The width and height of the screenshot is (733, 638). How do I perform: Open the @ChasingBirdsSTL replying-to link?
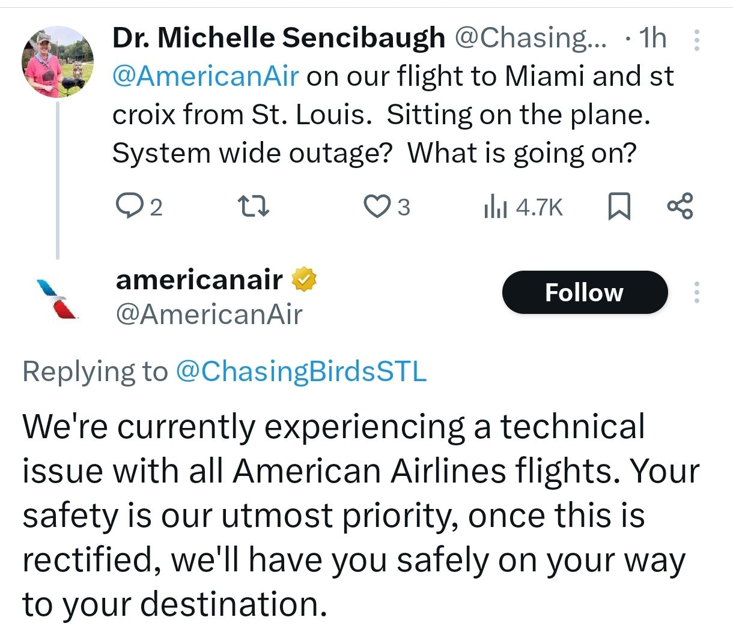pyautogui.click(x=301, y=372)
